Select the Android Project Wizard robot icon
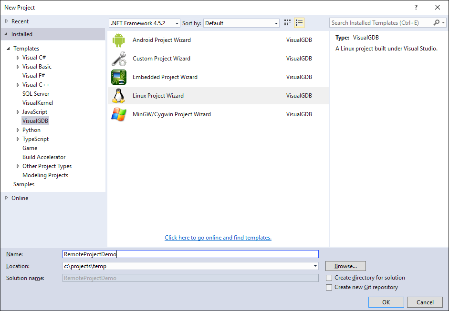The height and width of the screenshot is (311, 449). pyautogui.click(x=118, y=40)
